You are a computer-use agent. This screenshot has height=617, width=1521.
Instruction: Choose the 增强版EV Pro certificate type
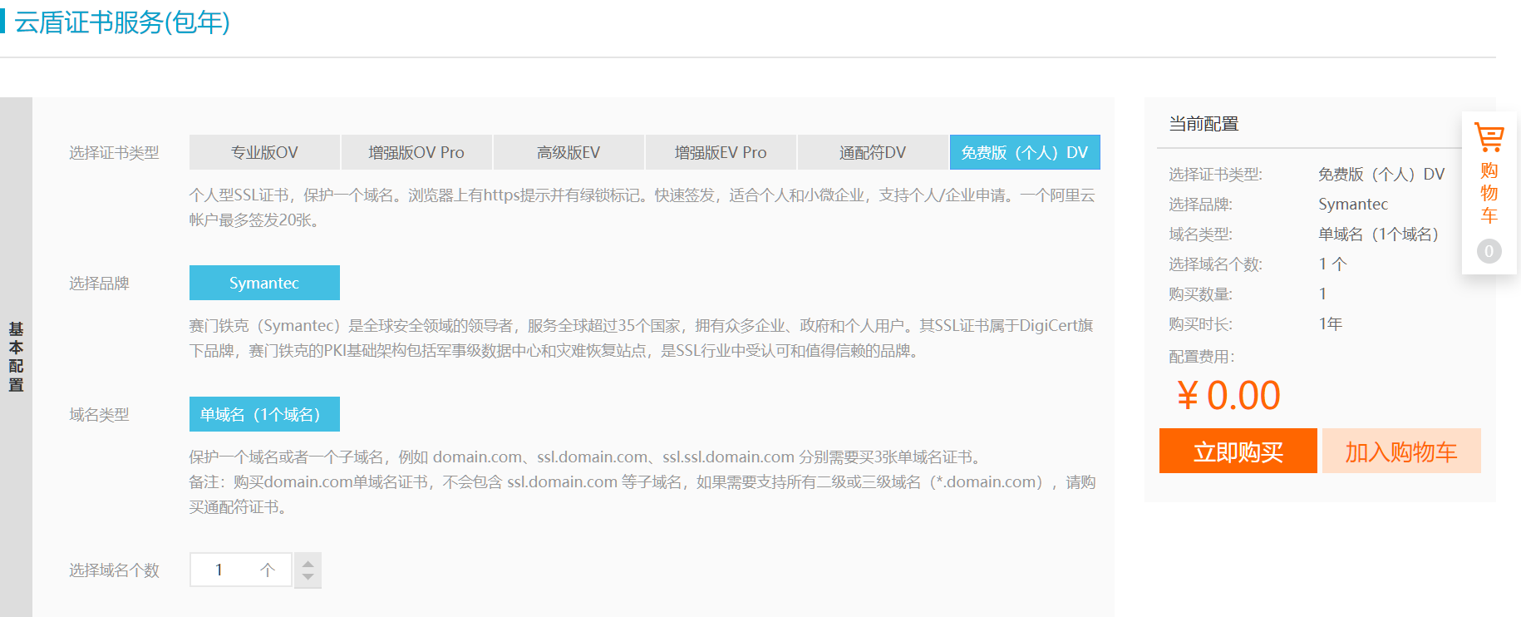coord(721,152)
